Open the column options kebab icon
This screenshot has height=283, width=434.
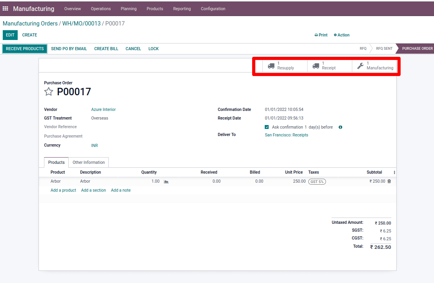[394, 172]
